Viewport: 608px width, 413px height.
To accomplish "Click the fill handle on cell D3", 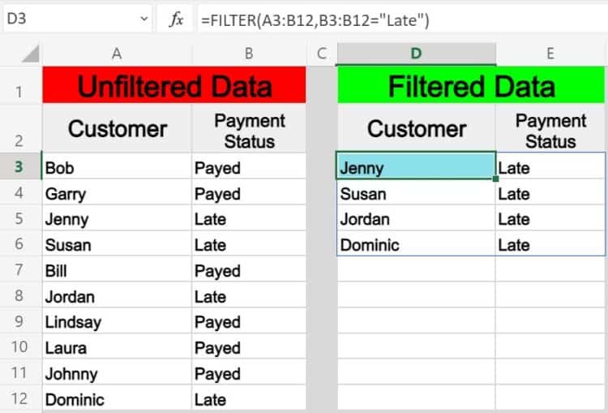I will click(495, 179).
